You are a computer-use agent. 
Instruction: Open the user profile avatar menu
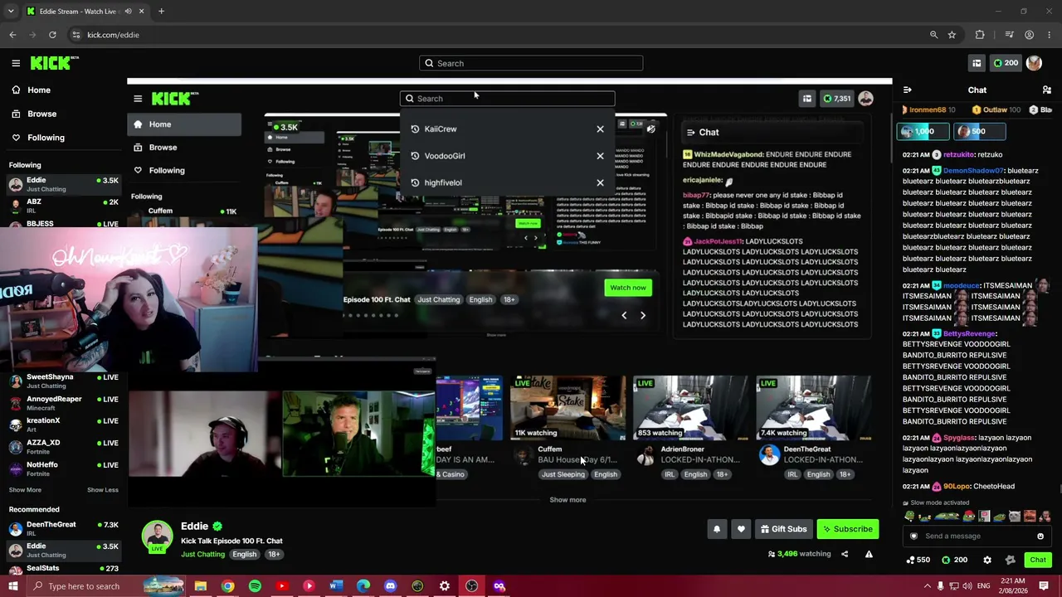click(1034, 63)
